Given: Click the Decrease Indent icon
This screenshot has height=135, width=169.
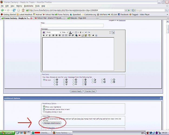Looking at the screenshot, I should click(x=69, y=35).
